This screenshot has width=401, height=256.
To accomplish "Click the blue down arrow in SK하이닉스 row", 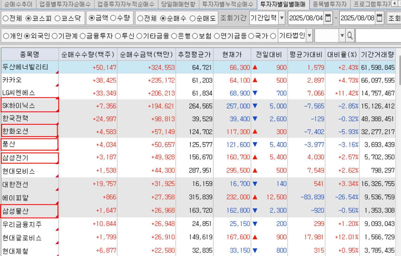I will (x=255, y=106).
